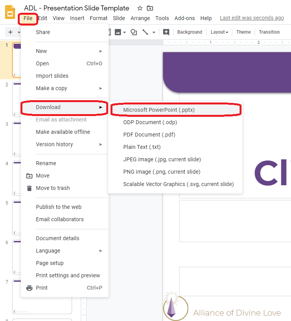Open the File menu
The image size is (291, 321).
(x=28, y=19)
